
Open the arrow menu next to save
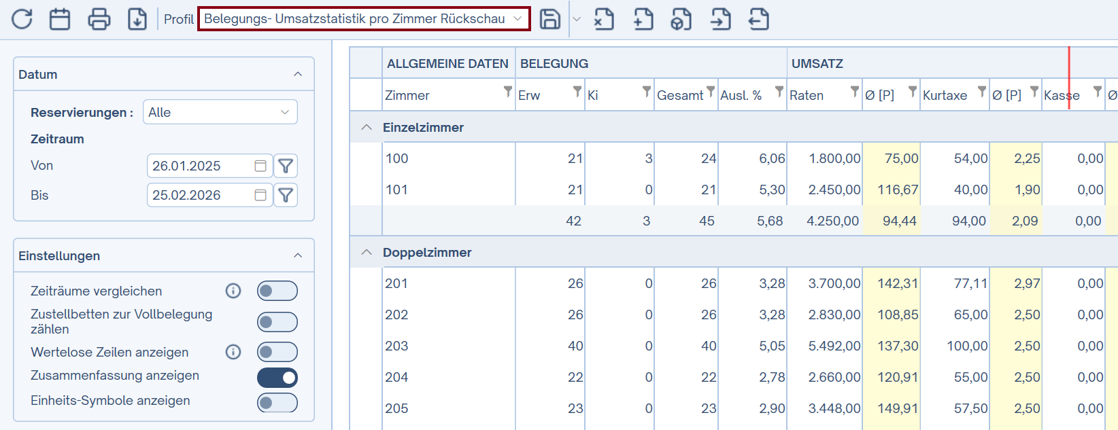tap(577, 19)
